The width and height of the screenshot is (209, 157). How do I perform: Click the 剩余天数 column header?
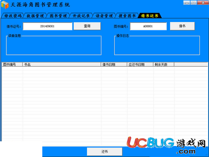pos(163,64)
